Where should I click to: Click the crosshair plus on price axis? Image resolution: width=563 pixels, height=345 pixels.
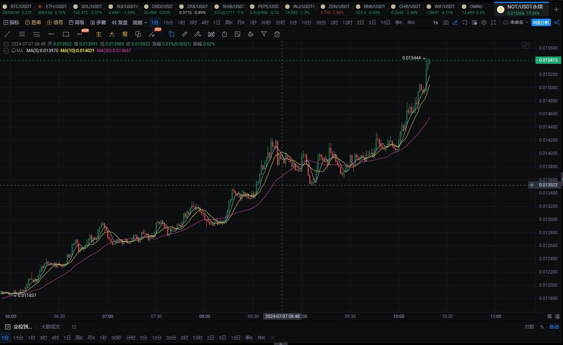click(532, 185)
